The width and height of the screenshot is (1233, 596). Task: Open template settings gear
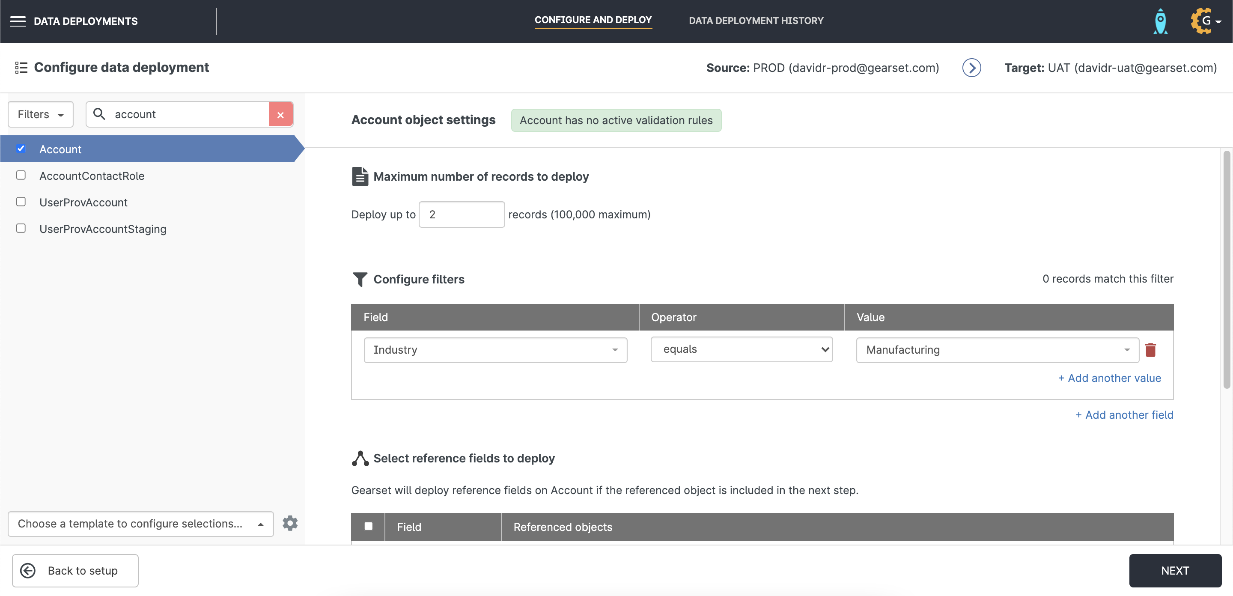290,523
